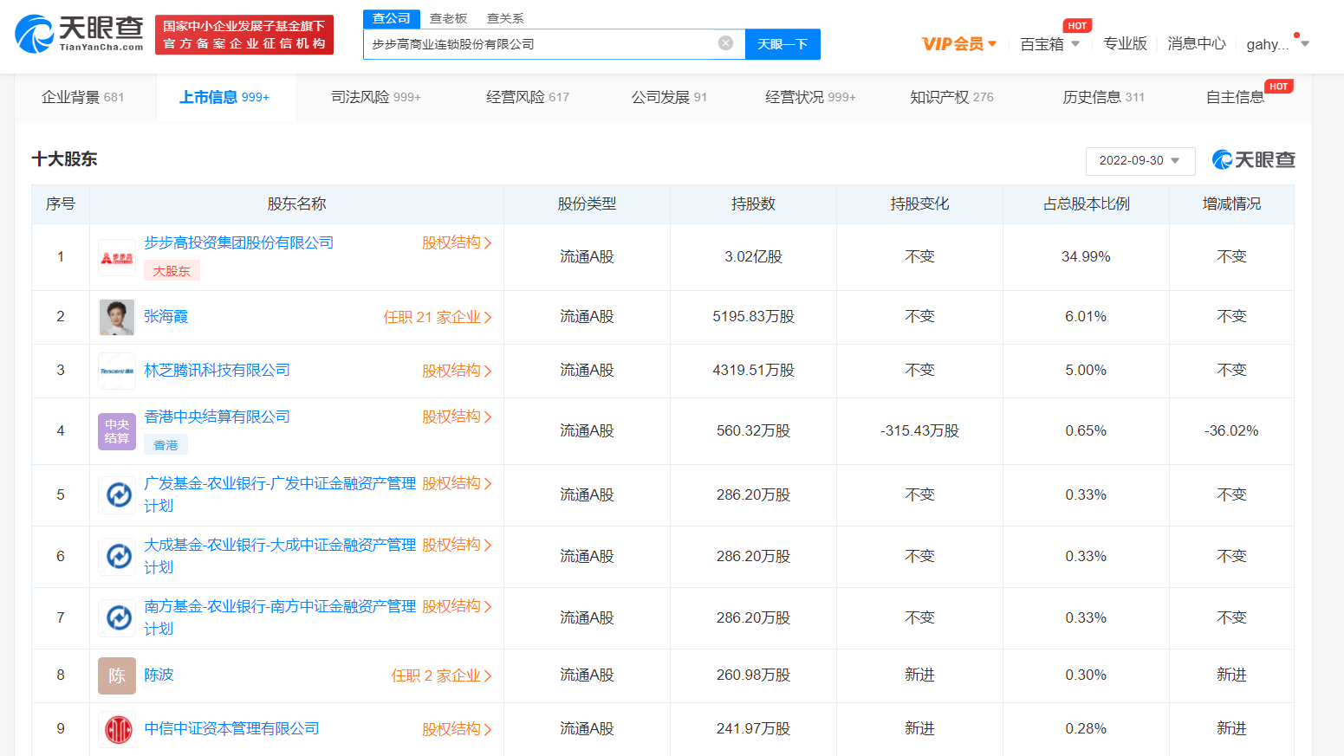
Task: Click the 大股东 tag
Action: pos(172,271)
